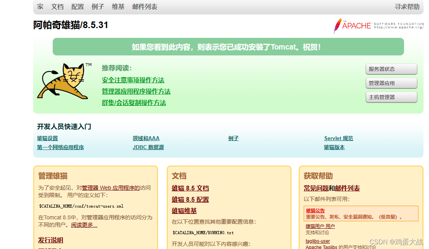
Task: Click the 文档 heading in the middle panel
Action: click(179, 176)
